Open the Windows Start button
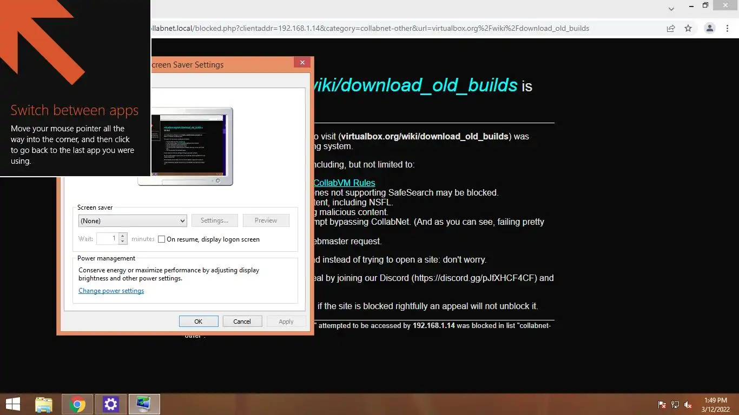The height and width of the screenshot is (415, 739). tap(13, 404)
